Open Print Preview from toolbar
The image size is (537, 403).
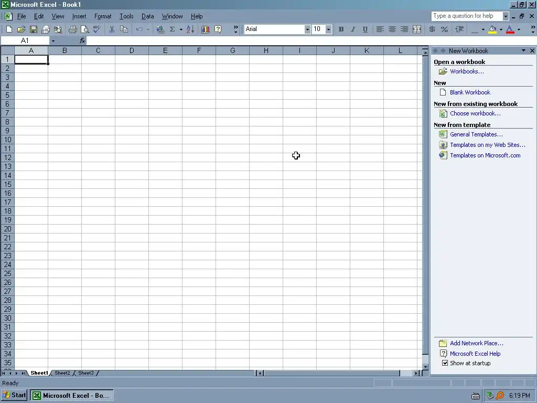point(84,29)
